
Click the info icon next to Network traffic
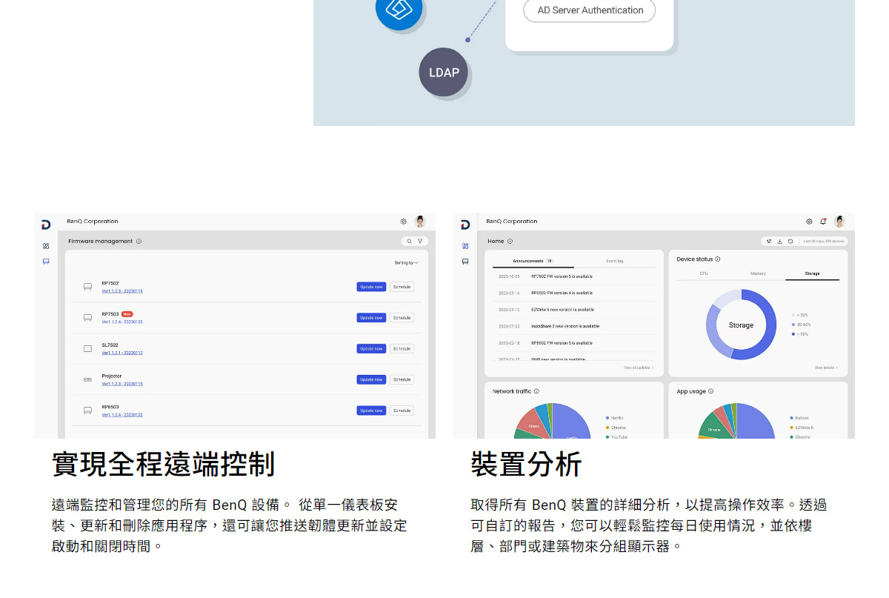(x=536, y=391)
